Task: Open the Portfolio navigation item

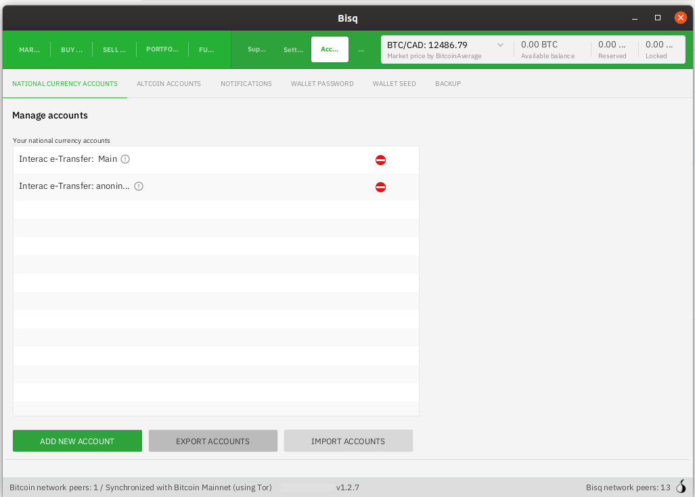Action: pos(162,49)
